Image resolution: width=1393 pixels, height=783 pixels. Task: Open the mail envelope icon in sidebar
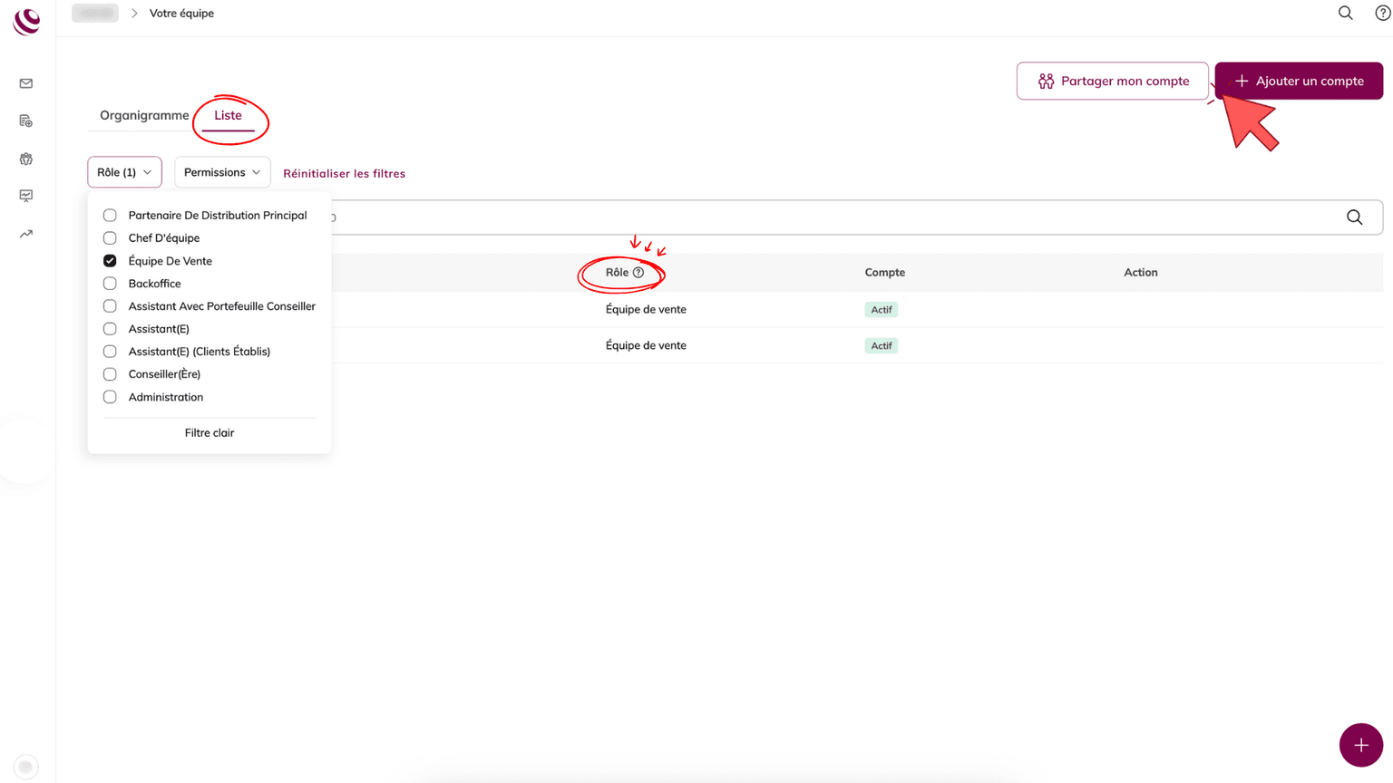click(26, 83)
